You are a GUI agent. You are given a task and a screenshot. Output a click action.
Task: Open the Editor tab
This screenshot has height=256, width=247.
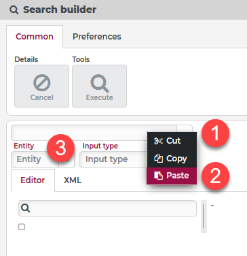pyautogui.click(x=33, y=180)
